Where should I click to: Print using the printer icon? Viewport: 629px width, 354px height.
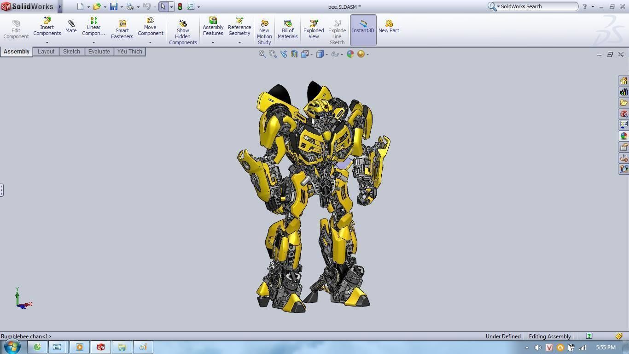click(130, 6)
